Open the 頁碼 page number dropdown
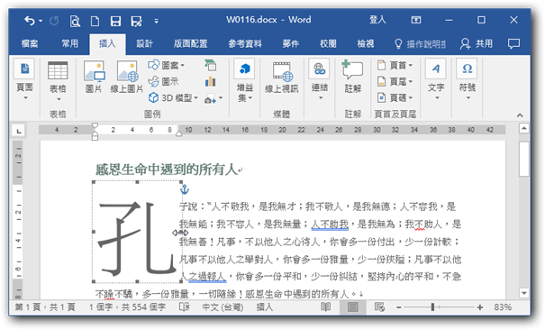 click(395, 97)
